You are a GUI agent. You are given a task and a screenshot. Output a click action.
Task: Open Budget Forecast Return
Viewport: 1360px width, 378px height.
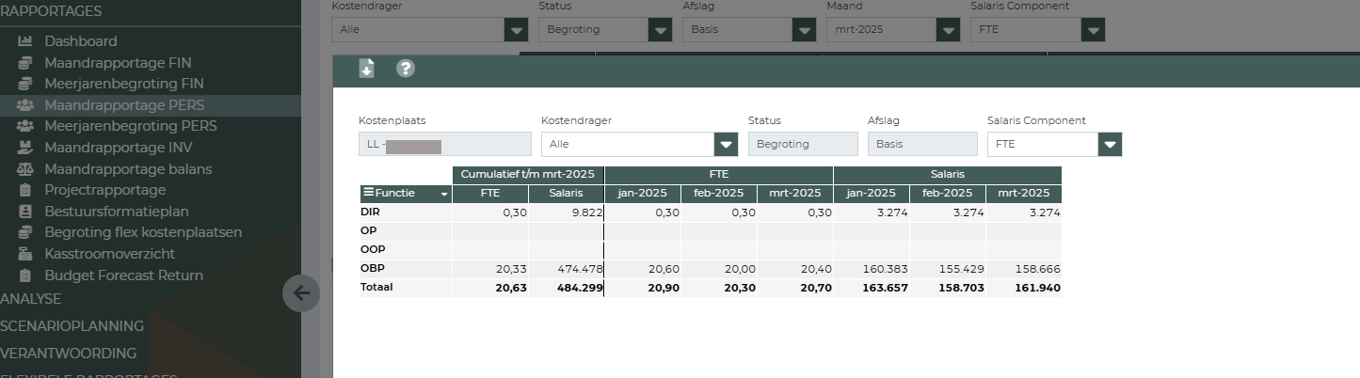[123, 276]
